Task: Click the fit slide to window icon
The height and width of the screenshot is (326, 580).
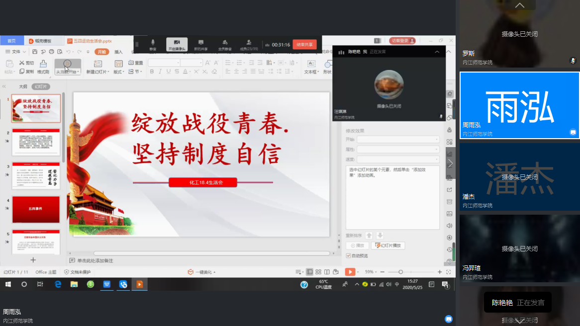Action: pyautogui.click(x=449, y=272)
